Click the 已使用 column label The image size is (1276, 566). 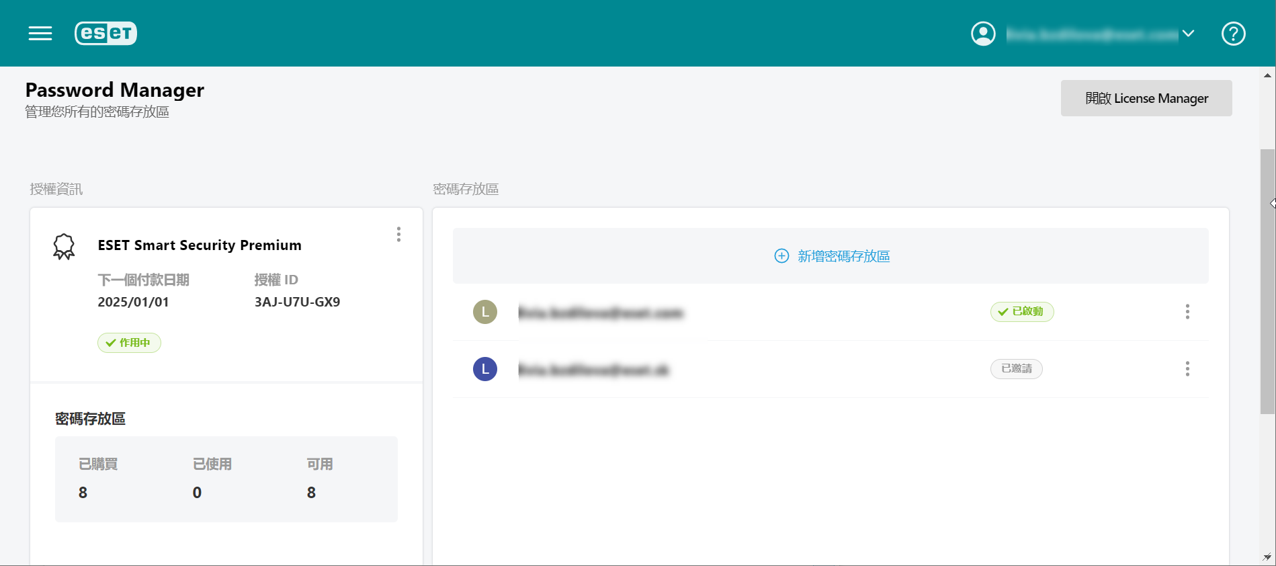(212, 464)
